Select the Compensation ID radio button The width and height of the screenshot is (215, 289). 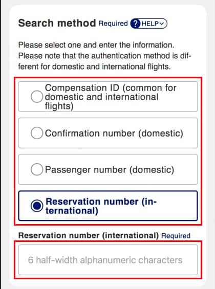37,97
